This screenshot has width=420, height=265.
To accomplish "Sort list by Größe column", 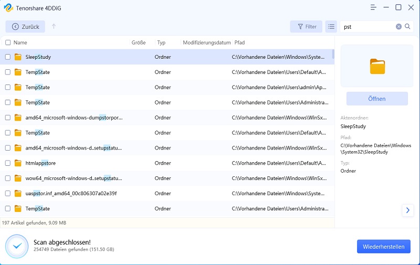I will pyautogui.click(x=138, y=43).
